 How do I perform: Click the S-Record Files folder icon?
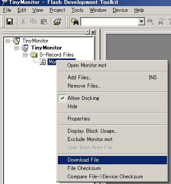pyautogui.click(x=34, y=55)
